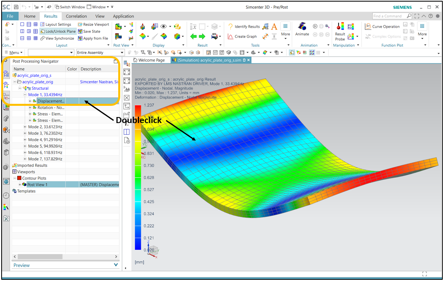Open the Entire Assembly dropdown
Viewport: 444px width, 281px height.
click(x=100, y=53)
